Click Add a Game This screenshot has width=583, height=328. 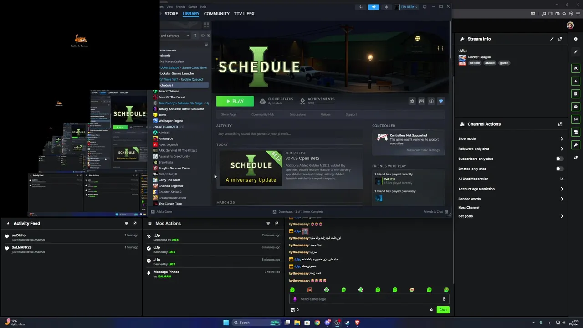(162, 212)
